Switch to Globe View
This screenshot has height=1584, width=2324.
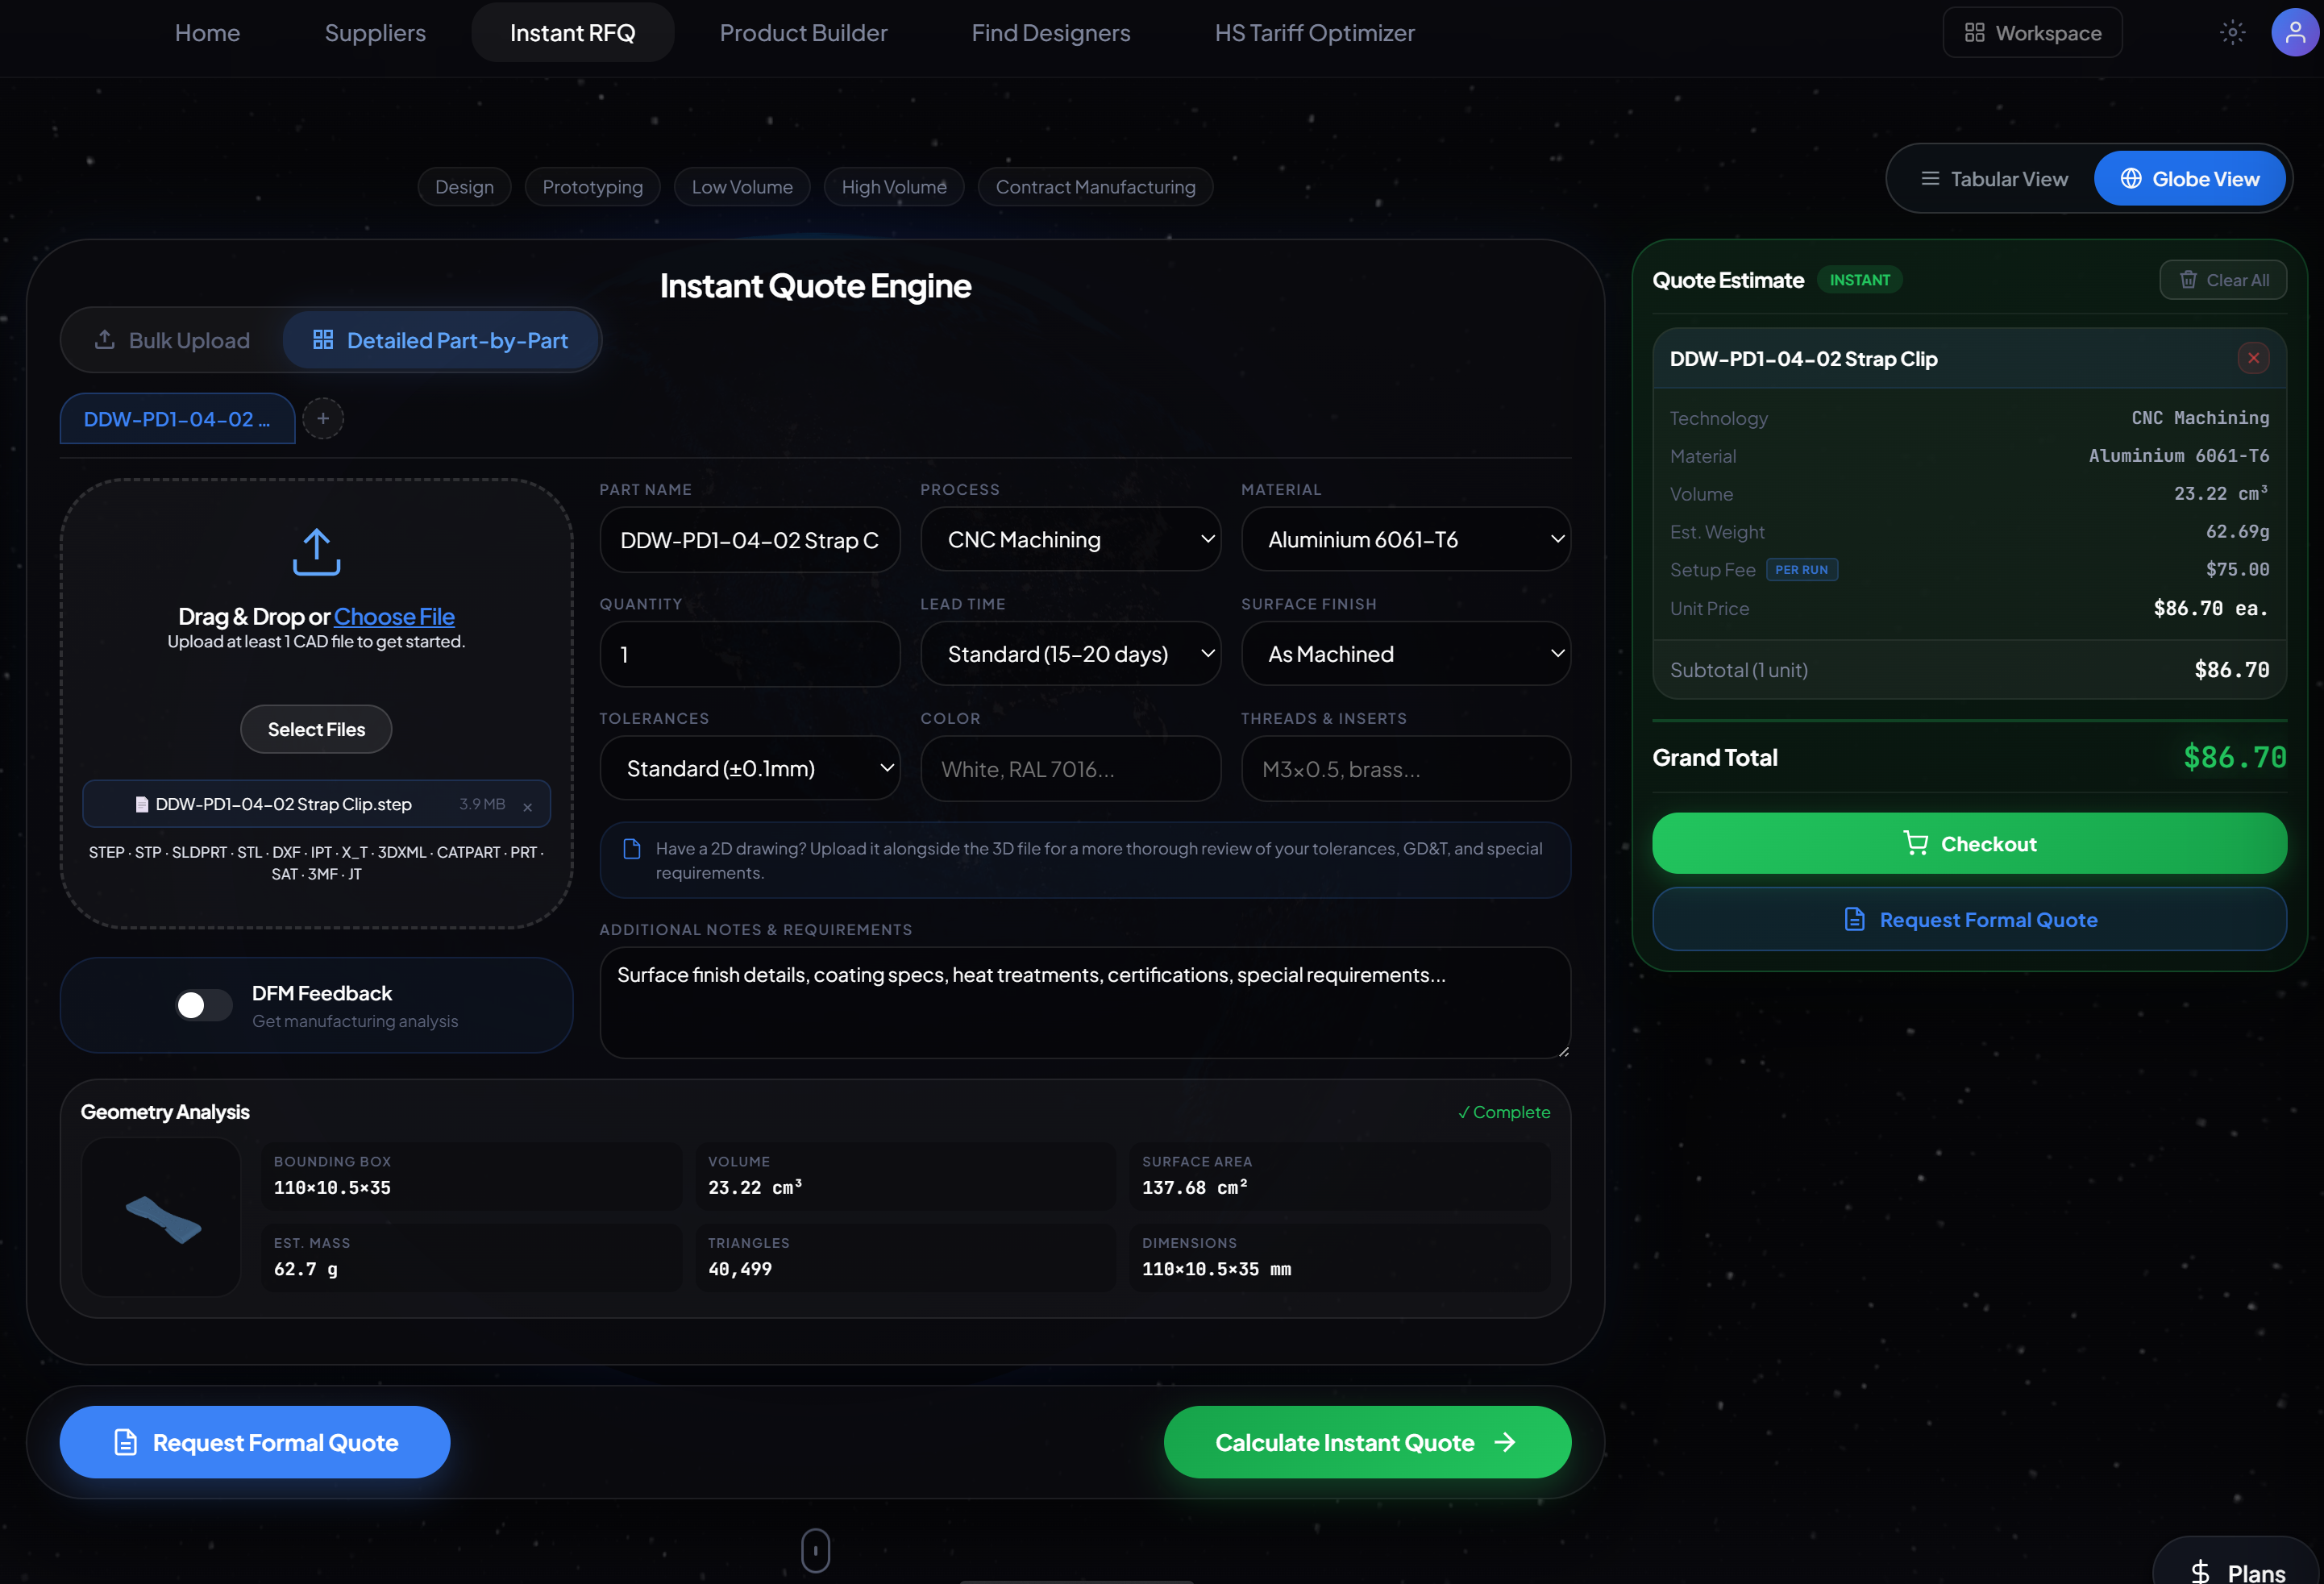(x=2189, y=179)
